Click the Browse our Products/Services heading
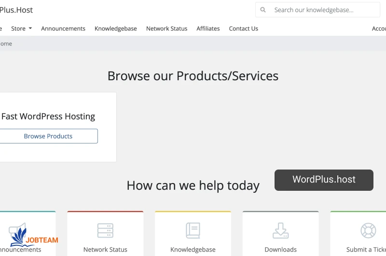This screenshot has width=386, height=256. (193, 76)
